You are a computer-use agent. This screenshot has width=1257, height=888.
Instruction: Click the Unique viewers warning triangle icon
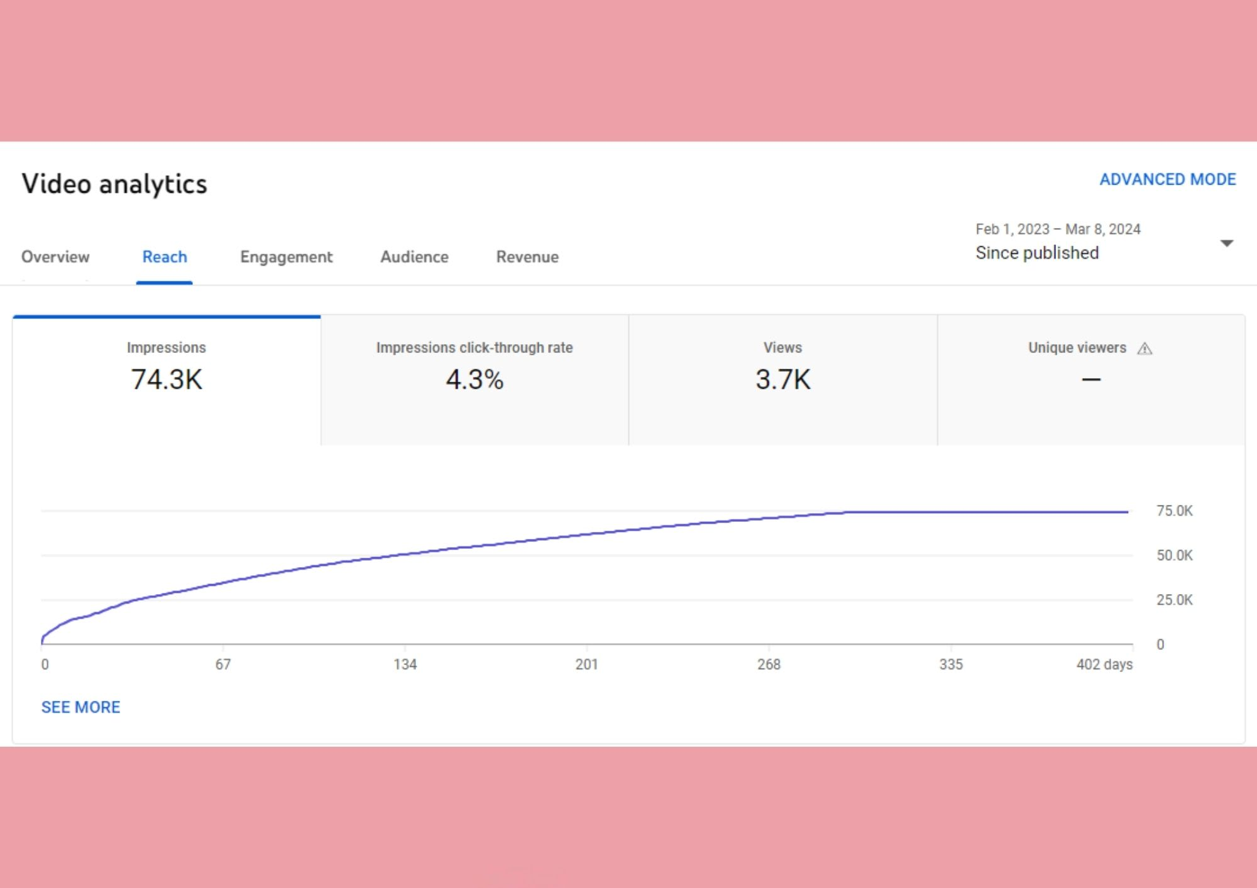click(x=1144, y=349)
